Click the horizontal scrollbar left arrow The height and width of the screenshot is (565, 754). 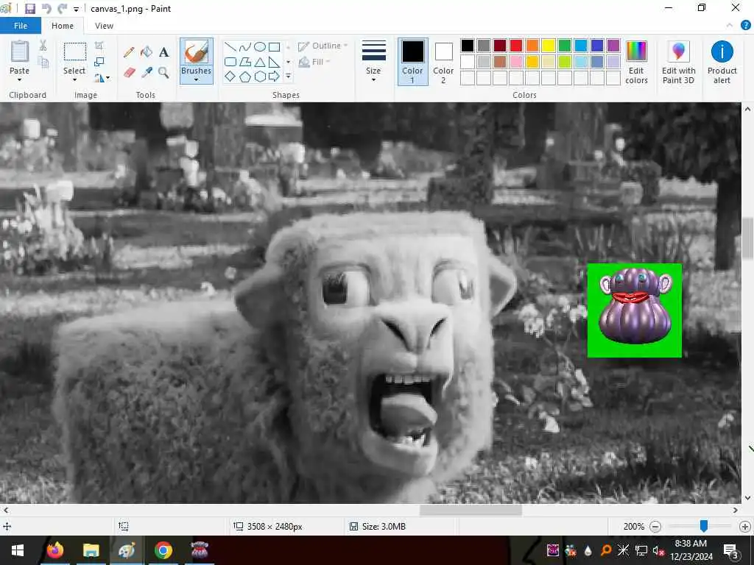click(6, 511)
